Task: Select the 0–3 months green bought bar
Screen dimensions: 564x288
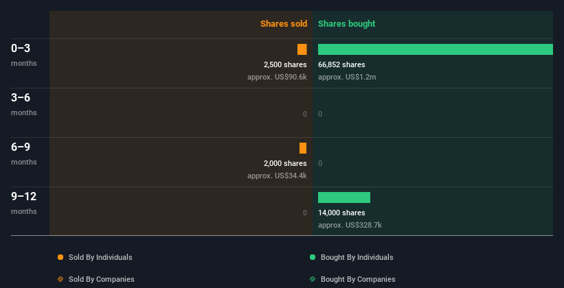Action: click(436, 49)
